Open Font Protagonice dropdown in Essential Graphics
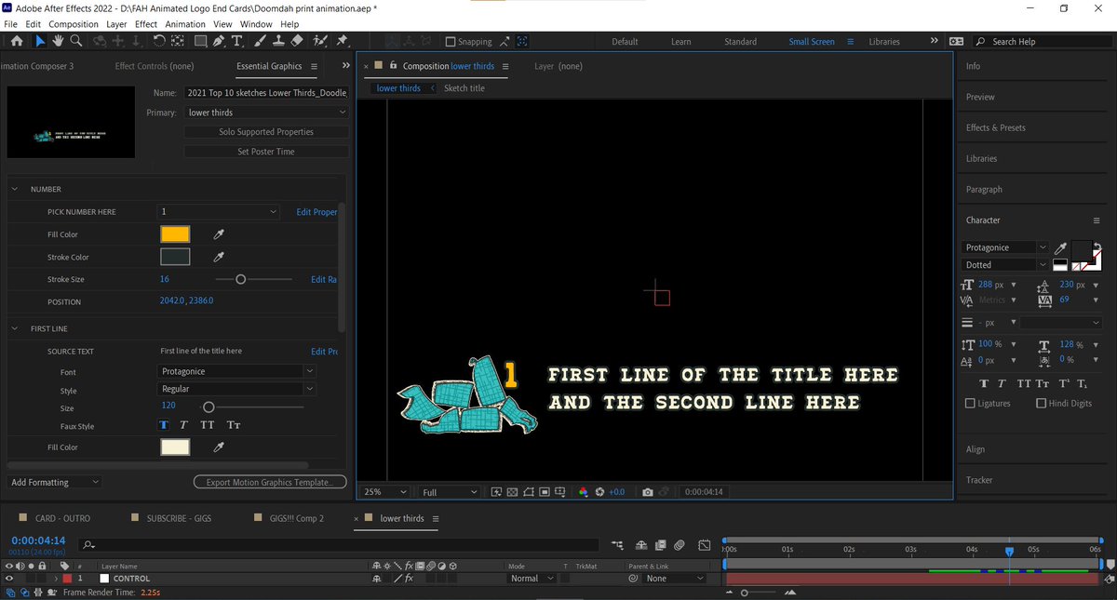1117x600 pixels. (x=238, y=371)
